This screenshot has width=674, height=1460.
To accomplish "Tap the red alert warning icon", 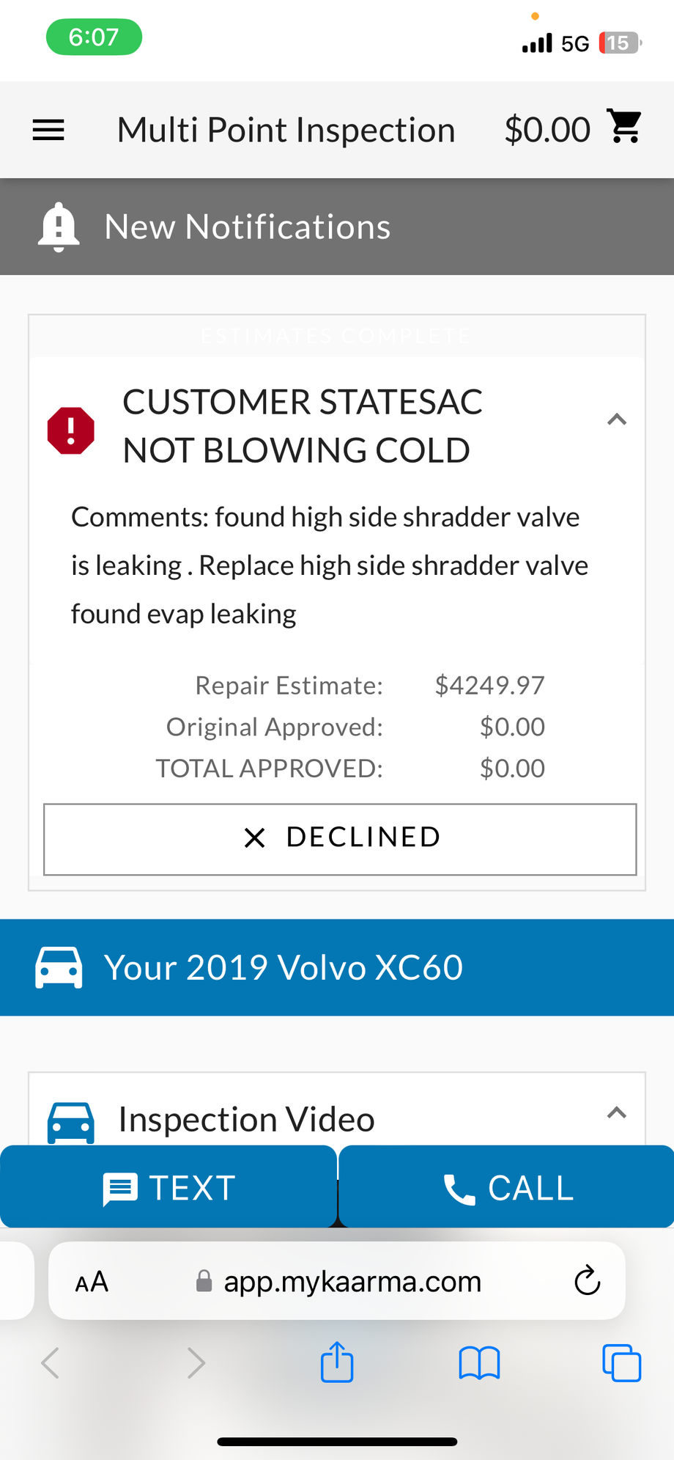I will (x=71, y=430).
